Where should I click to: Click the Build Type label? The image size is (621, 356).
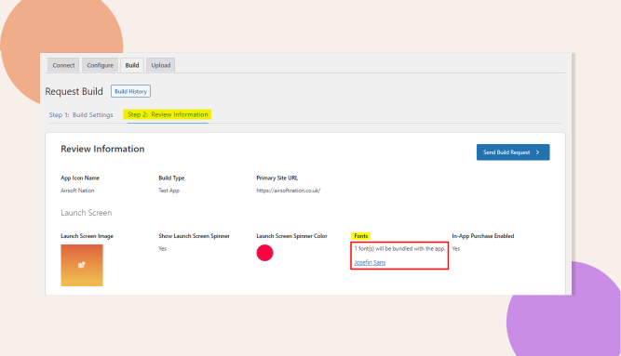[171, 178]
